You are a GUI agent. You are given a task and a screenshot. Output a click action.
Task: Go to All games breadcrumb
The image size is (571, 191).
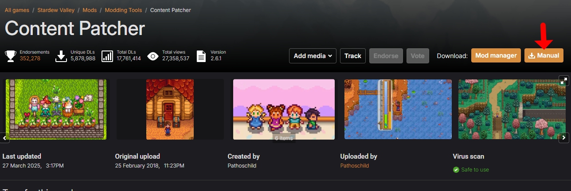18,10
